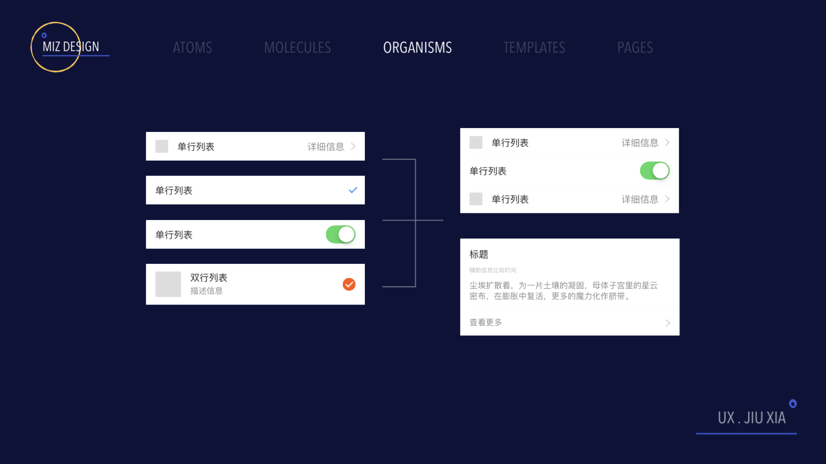The image size is (826, 464).
Task: Click the gray square icon in the left 单行列表 card
Action: [162, 146]
